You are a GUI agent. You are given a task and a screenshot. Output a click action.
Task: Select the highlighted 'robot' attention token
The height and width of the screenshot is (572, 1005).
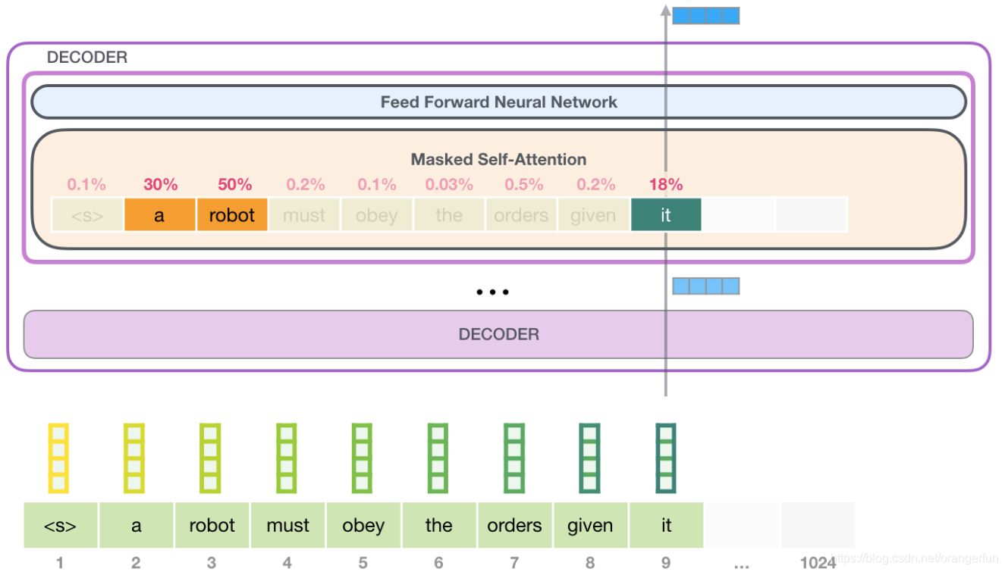(x=232, y=215)
